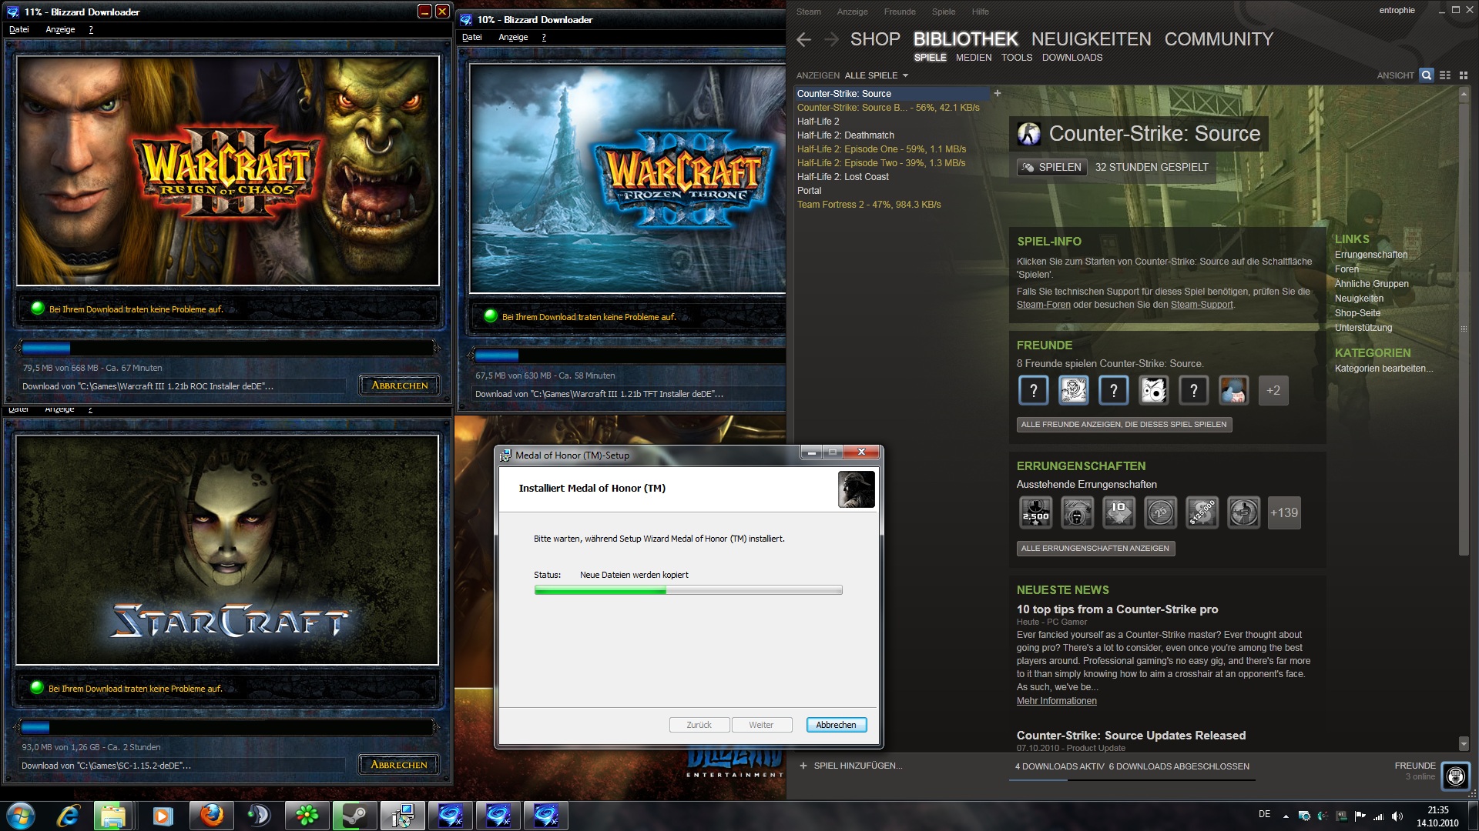
Task: Open the friends list avatar icon bottom-right
Action: click(x=1455, y=776)
